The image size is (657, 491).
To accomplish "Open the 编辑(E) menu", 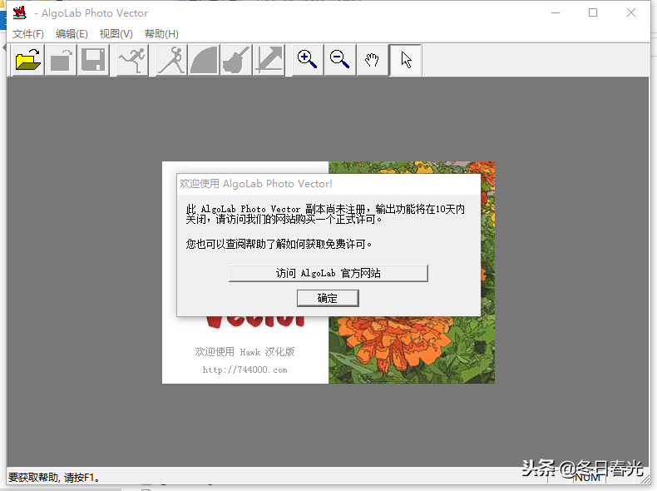I will 72,33.
